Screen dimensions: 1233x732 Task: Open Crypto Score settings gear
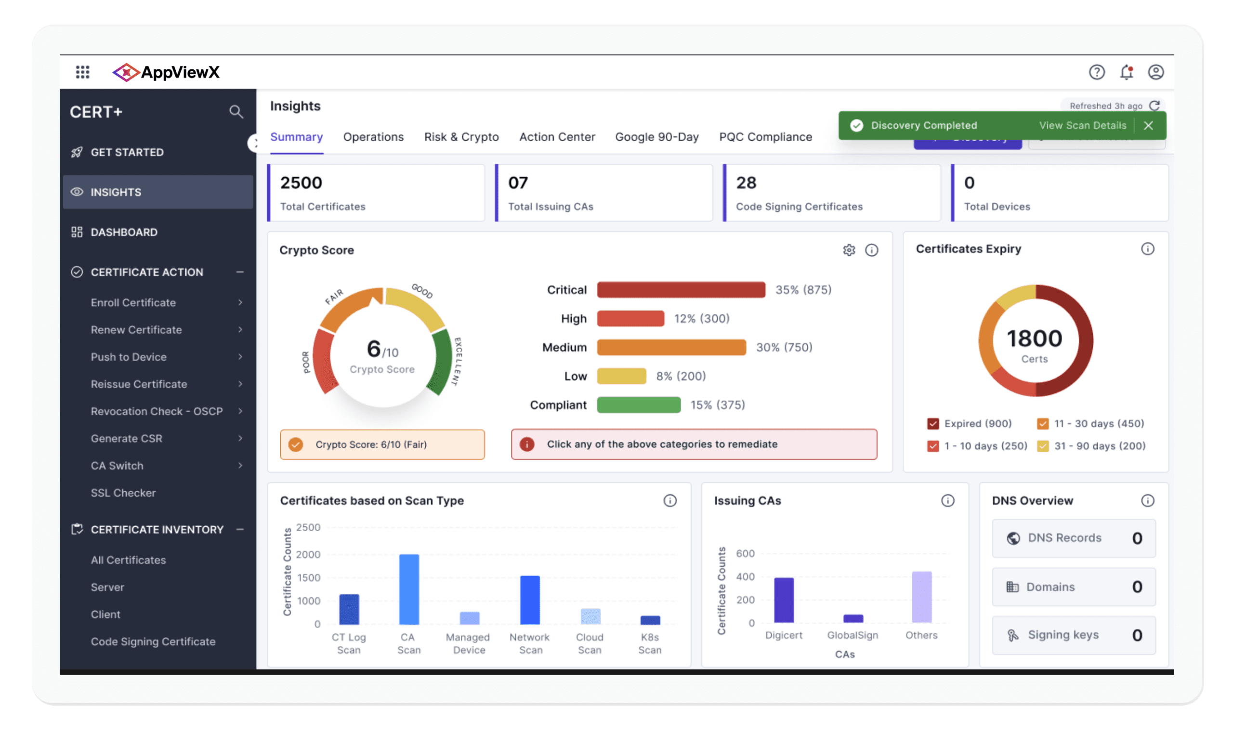click(848, 250)
